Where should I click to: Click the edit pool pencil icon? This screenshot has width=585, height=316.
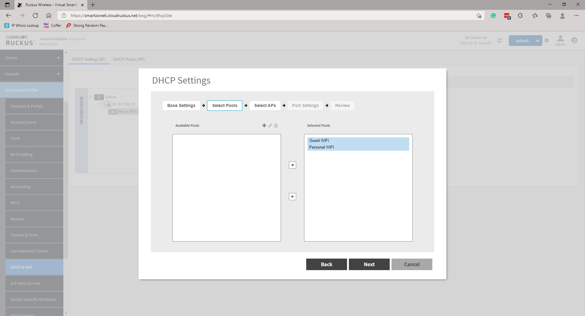tap(270, 125)
